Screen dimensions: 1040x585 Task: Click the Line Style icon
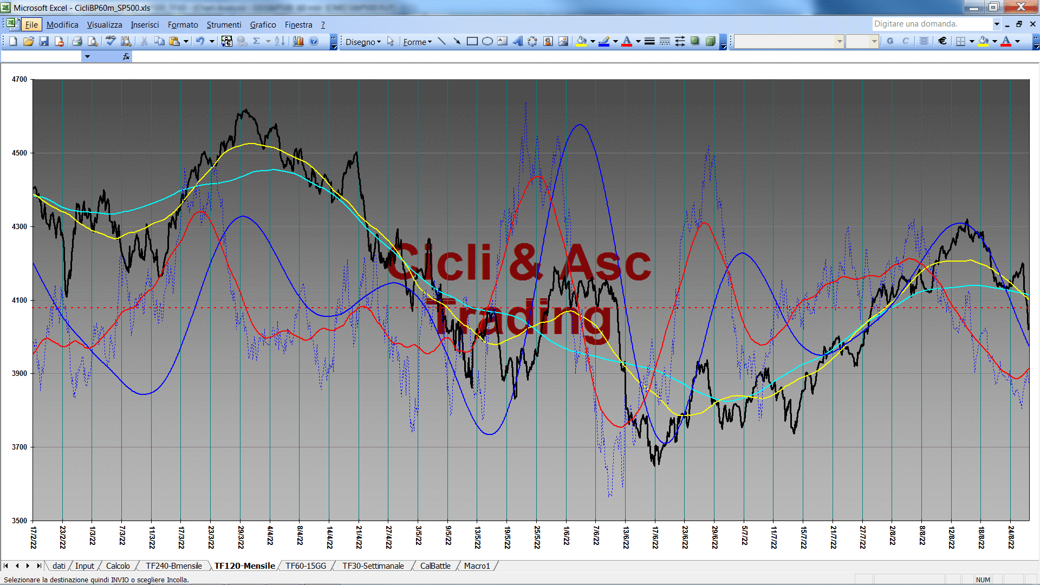pyautogui.click(x=649, y=41)
